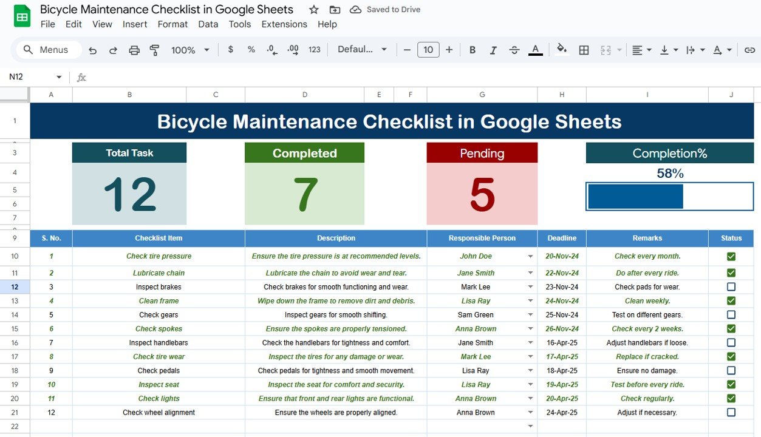Viewport: 761px width, 437px height.
Task: Check the status box for Check pedals
Action: click(x=731, y=370)
